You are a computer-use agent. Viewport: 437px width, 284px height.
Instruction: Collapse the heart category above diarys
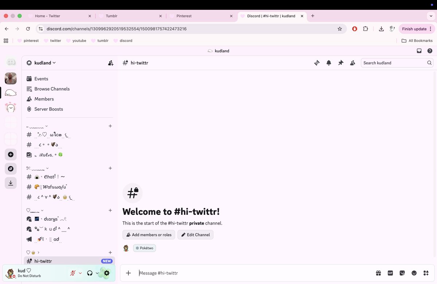pyautogui.click(x=35, y=210)
